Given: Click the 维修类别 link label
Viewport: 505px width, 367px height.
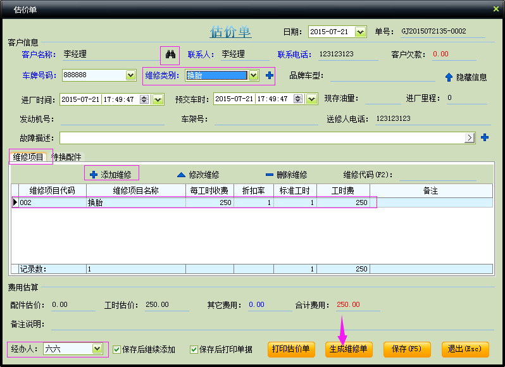Looking at the screenshot, I should click(162, 75).
